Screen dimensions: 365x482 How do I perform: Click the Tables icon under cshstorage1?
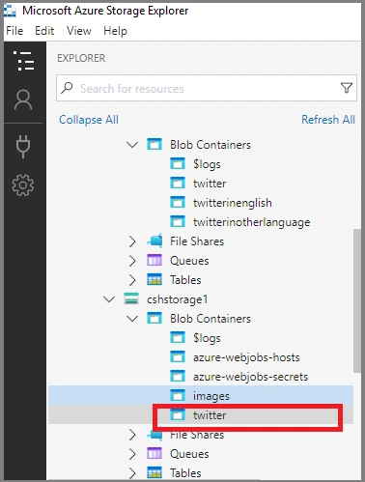click(154, 472)
